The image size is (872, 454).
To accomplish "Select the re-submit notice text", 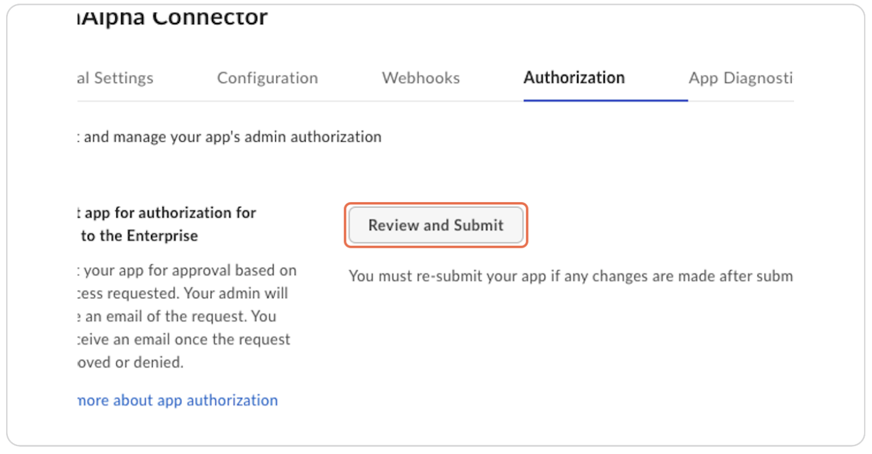I will point(569,276).
